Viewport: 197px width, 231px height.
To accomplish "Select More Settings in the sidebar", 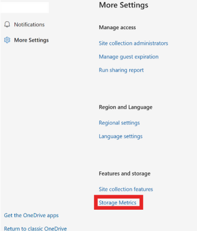I will click(x=31, y=40).
